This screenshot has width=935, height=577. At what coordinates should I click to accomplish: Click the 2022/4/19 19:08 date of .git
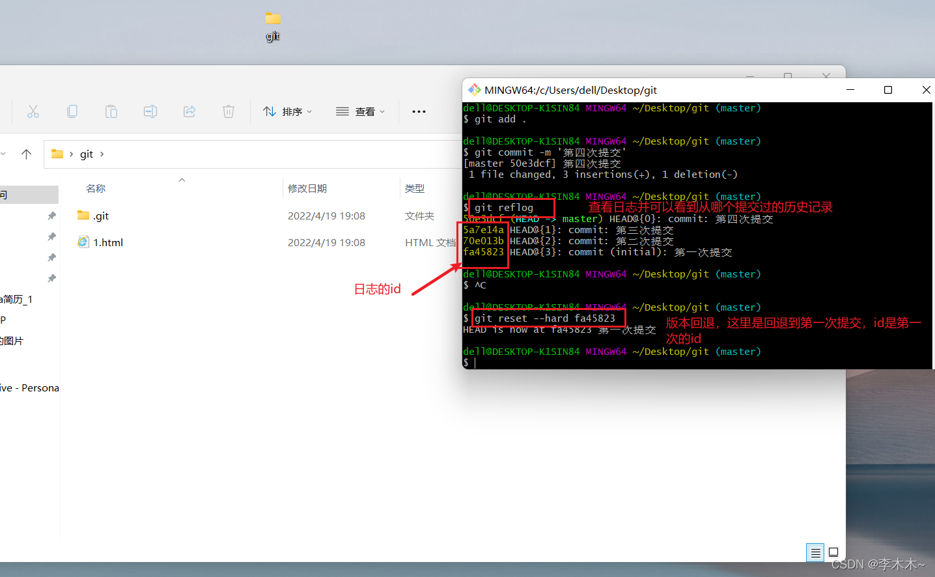coord(326,216)
